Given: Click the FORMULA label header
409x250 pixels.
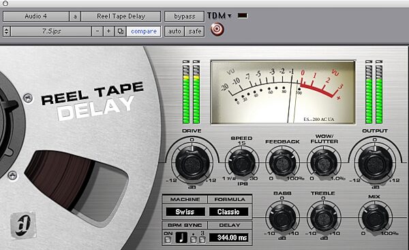Looking at the screenshot, I should pos(230,199).
